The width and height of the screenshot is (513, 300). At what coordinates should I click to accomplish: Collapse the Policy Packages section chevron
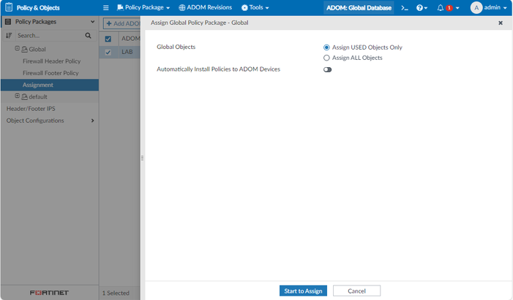[x=93, y=22]
